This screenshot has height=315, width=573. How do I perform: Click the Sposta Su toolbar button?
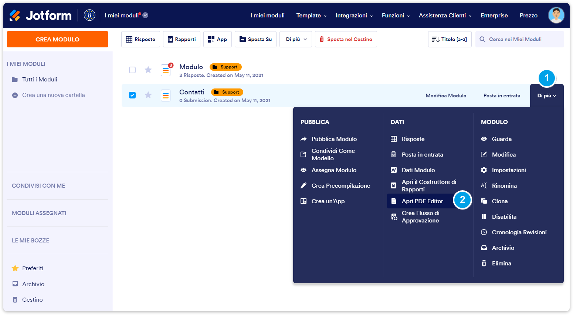[x=255, y=39]
